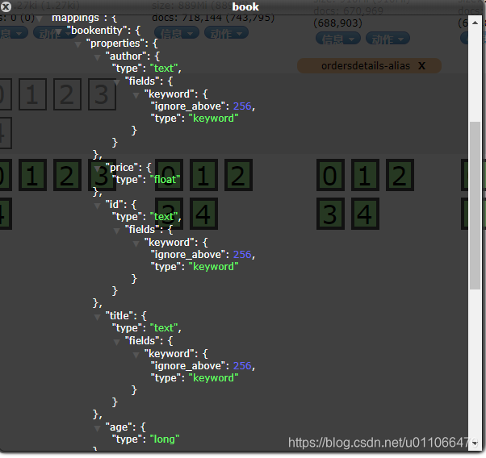Viewport: 486px width, 458px height.
Task: Open 信息 dropdown of 718,144 docs index
Action: [x=177, y=33]
